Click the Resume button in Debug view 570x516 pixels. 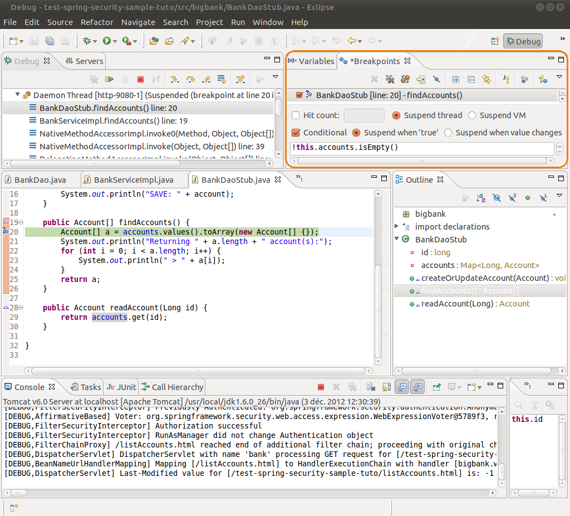click(x=110, y=80)
